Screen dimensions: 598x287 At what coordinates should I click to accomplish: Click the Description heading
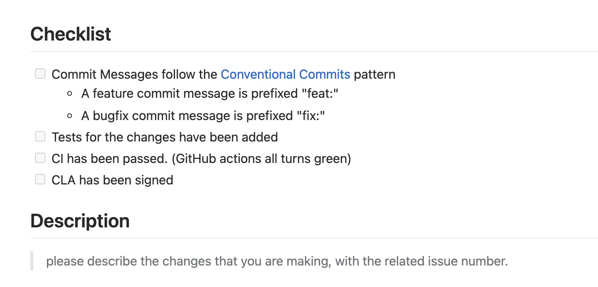(x=80, y=221)
